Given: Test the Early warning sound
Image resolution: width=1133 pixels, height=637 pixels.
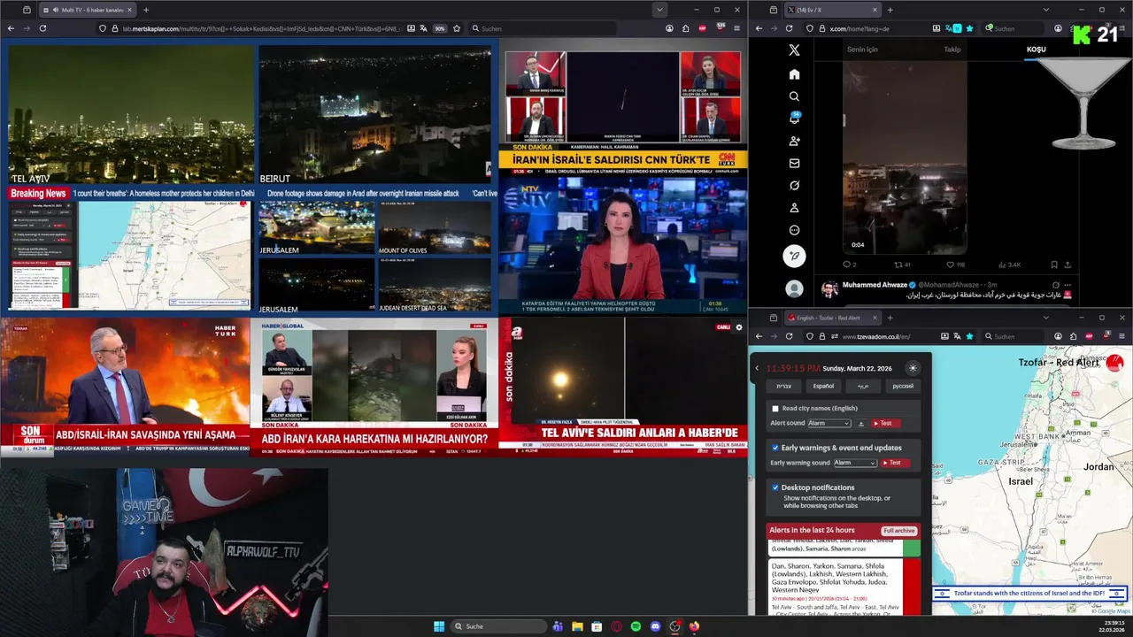Looking at the screenshot, I should 894,463.
